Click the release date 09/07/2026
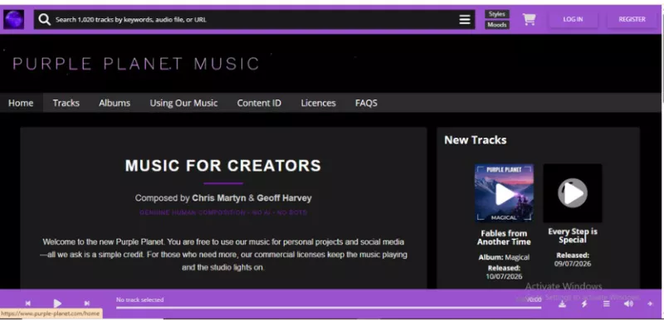 573,264
